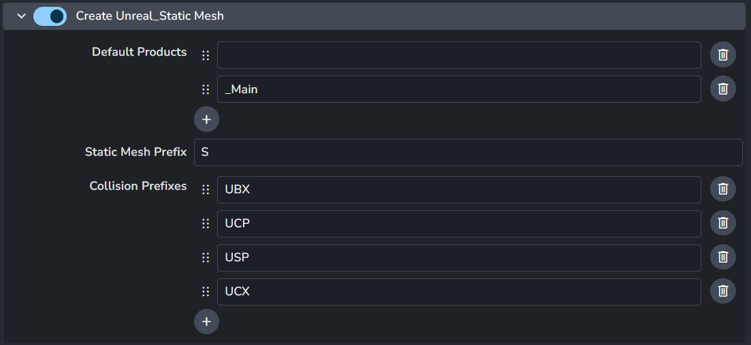Remove the UBX collision prefix

(x=722, y=189)
